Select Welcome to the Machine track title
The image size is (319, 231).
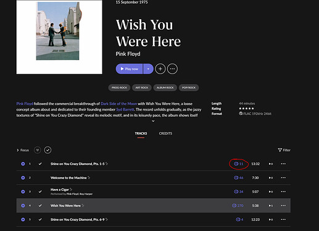point(68,178)
